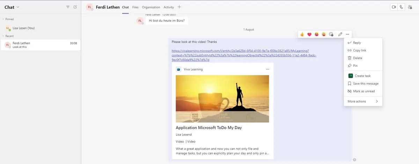Click message more options ellipsis
Viewport: 419px width, 164px height.
(x=347, y=34)
